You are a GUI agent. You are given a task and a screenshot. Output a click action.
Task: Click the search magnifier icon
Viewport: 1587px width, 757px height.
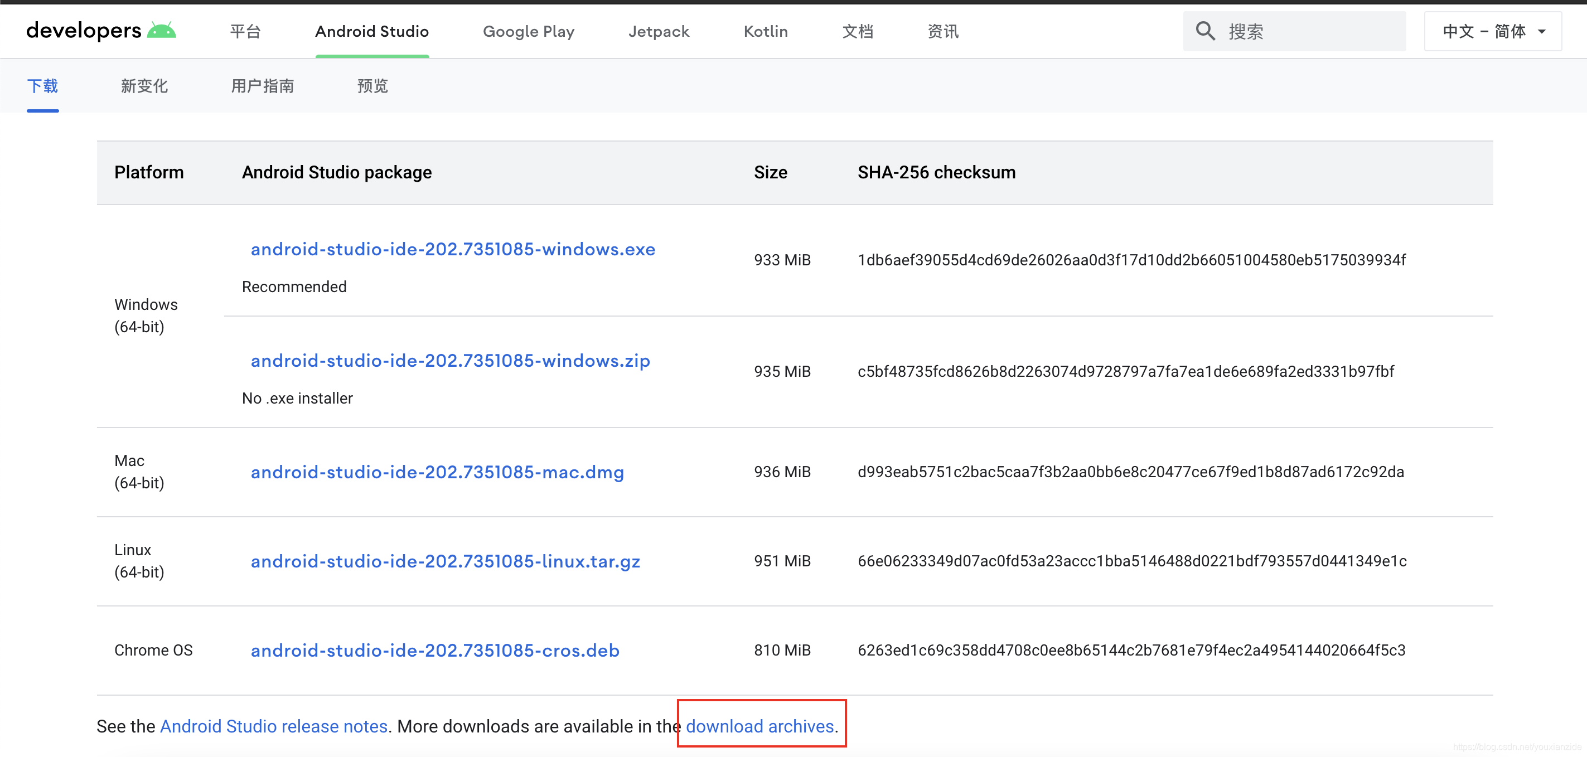click(x=1204, y=31)
